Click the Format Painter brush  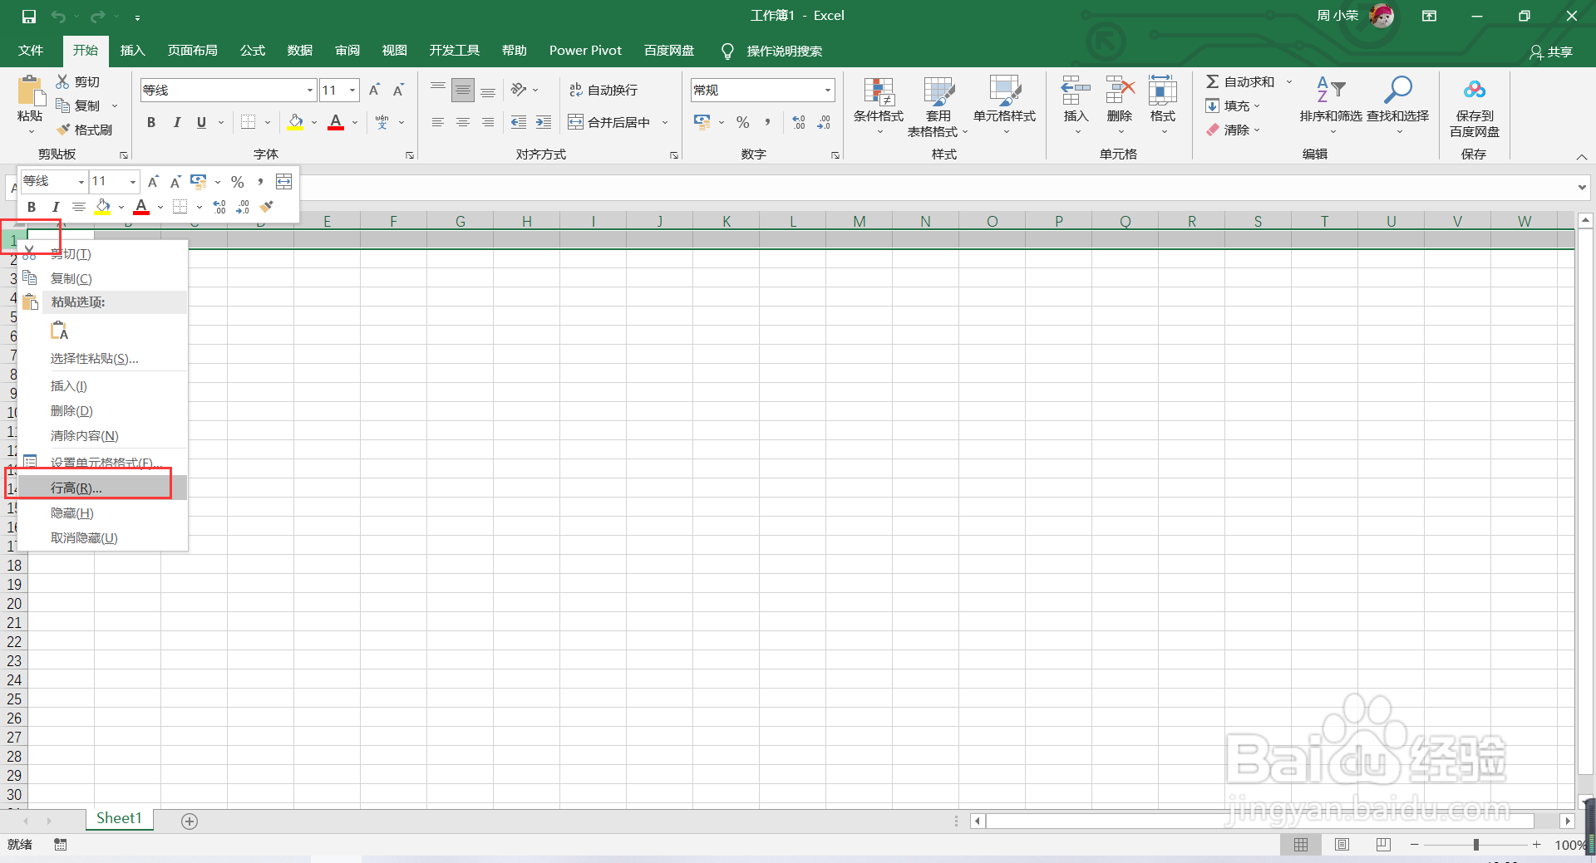[63, 130]
